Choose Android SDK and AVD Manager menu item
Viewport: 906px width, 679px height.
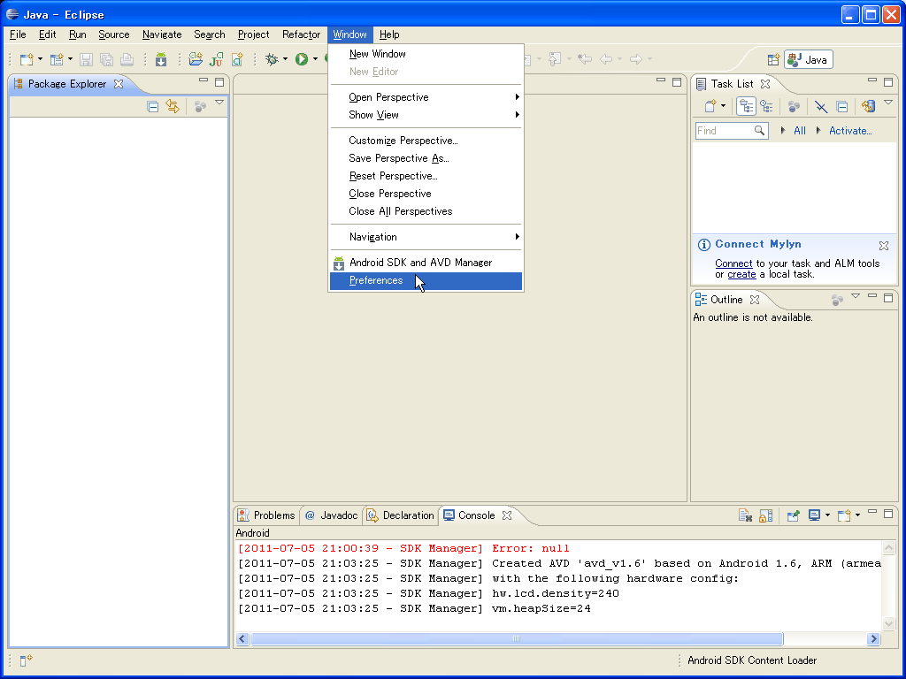[426, 263]
